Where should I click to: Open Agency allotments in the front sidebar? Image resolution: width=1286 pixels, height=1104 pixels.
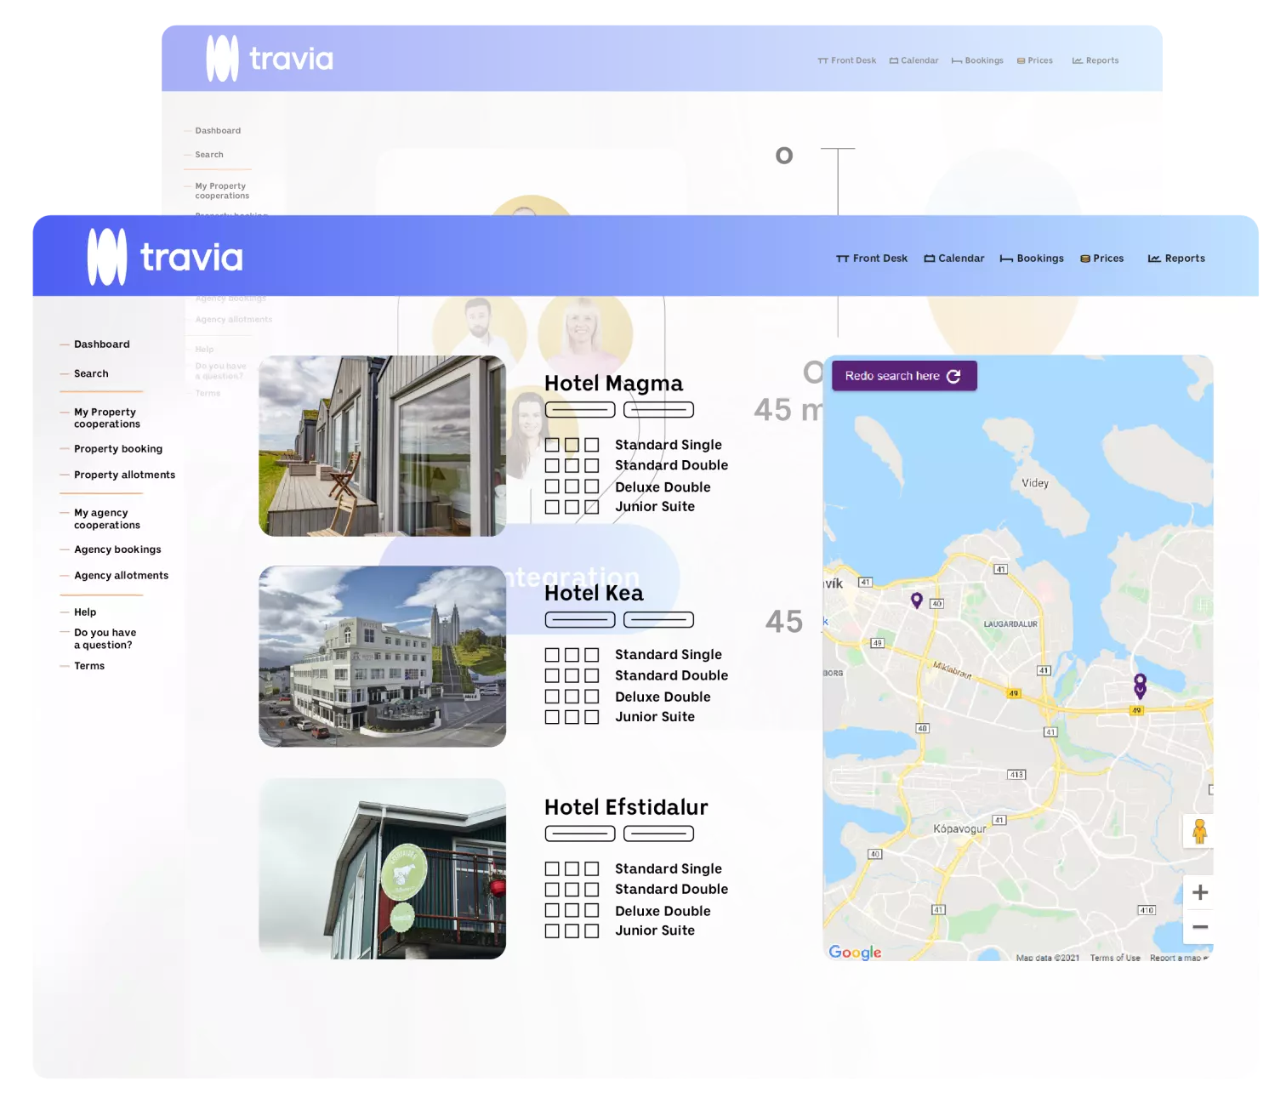click(122, 576)
